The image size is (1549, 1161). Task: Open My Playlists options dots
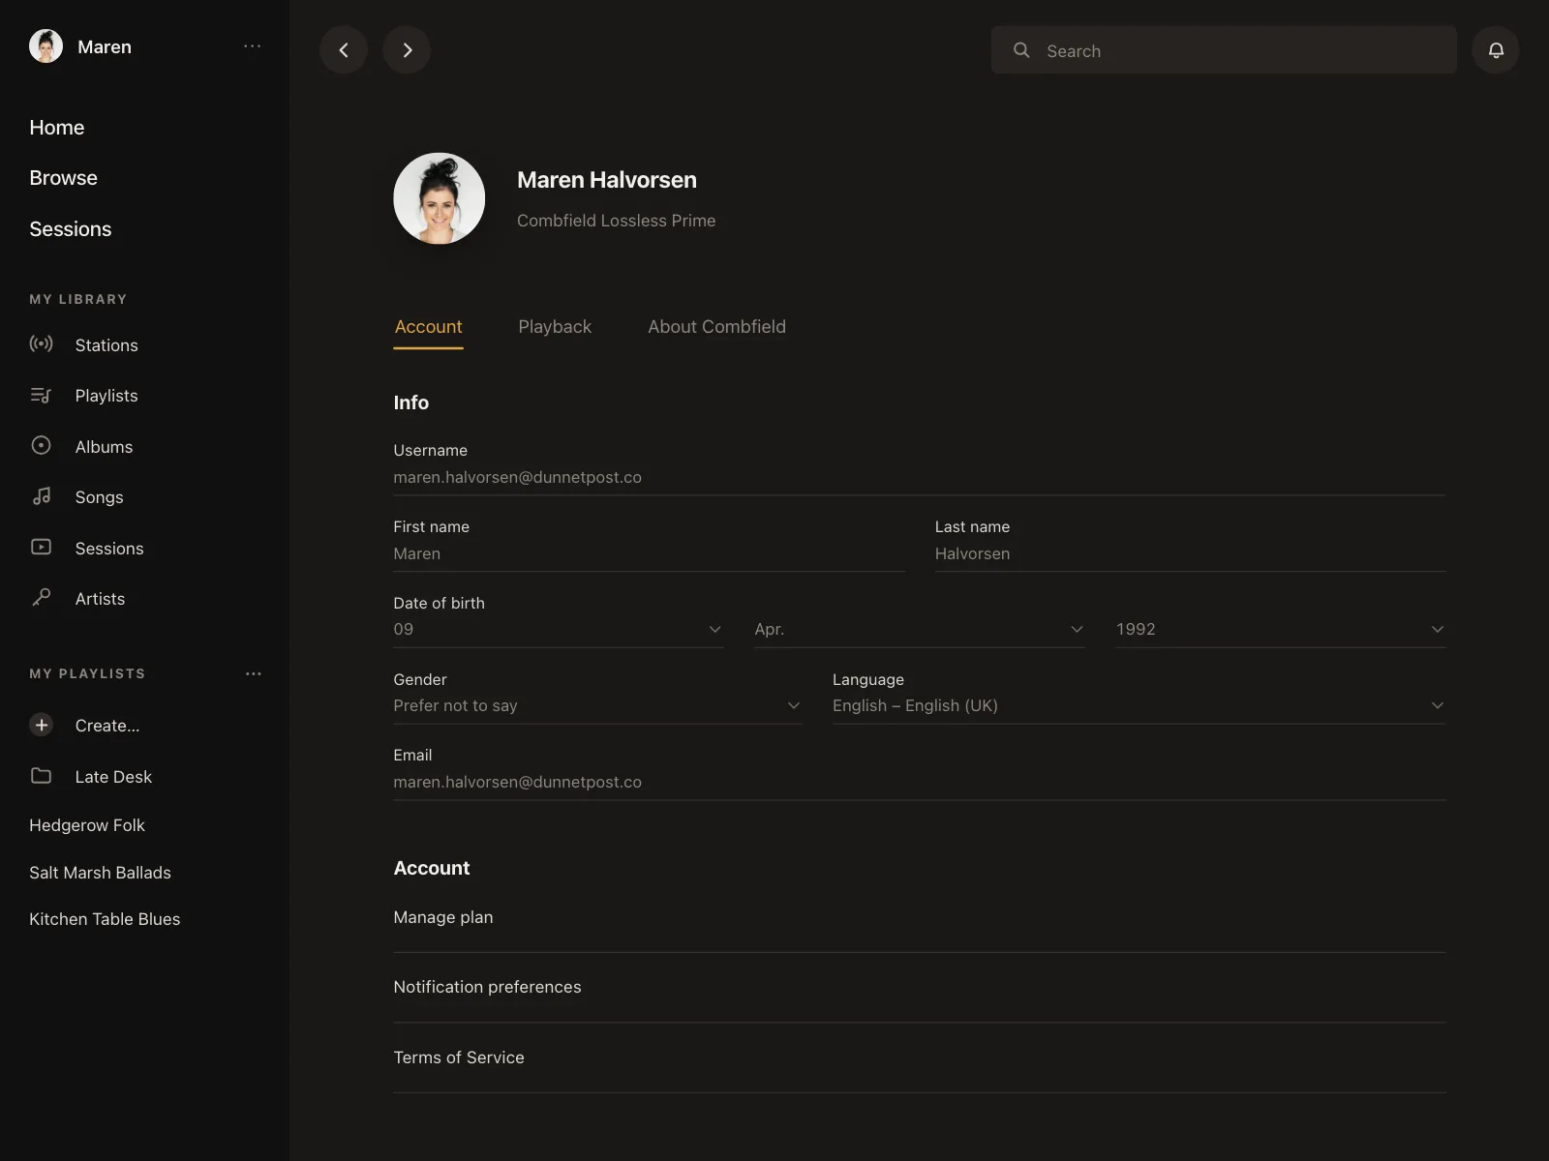(x=254, y=673)
